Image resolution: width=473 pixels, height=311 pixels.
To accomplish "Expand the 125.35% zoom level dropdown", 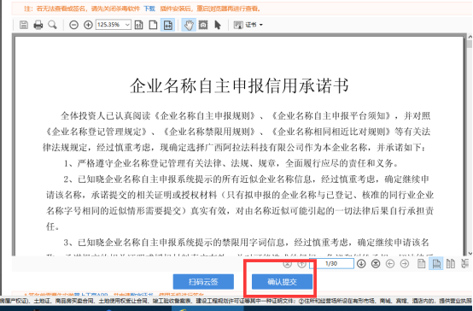I will (x=127, y=25).
